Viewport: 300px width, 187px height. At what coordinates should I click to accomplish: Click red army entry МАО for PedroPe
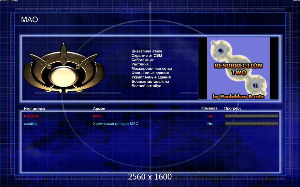tap(97, 116)
